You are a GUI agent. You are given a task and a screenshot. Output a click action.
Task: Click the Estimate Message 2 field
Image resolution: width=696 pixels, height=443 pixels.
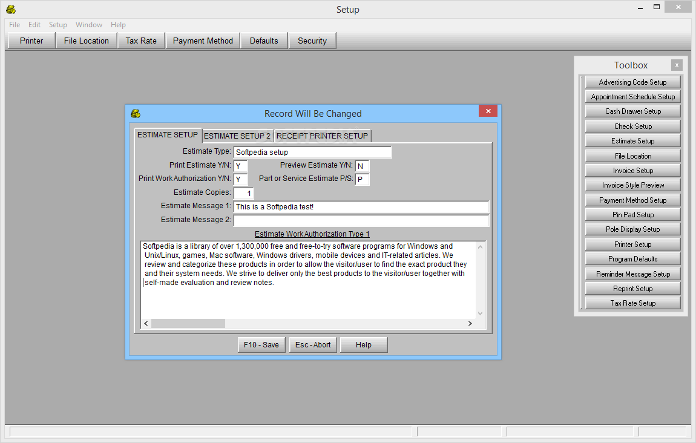tap(361, 221)
